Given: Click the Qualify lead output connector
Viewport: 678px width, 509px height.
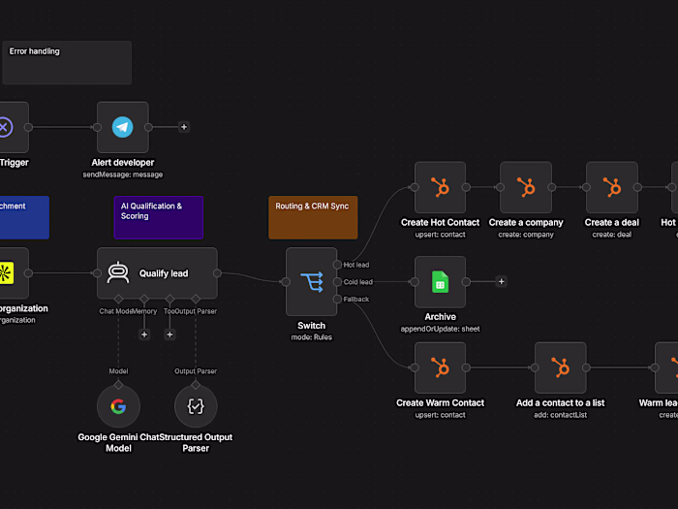Looking at the screenshot, I should tap(218, 273).
